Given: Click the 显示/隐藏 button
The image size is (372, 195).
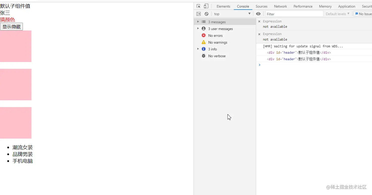Looking at the screenshot, I should pos(12,26).
